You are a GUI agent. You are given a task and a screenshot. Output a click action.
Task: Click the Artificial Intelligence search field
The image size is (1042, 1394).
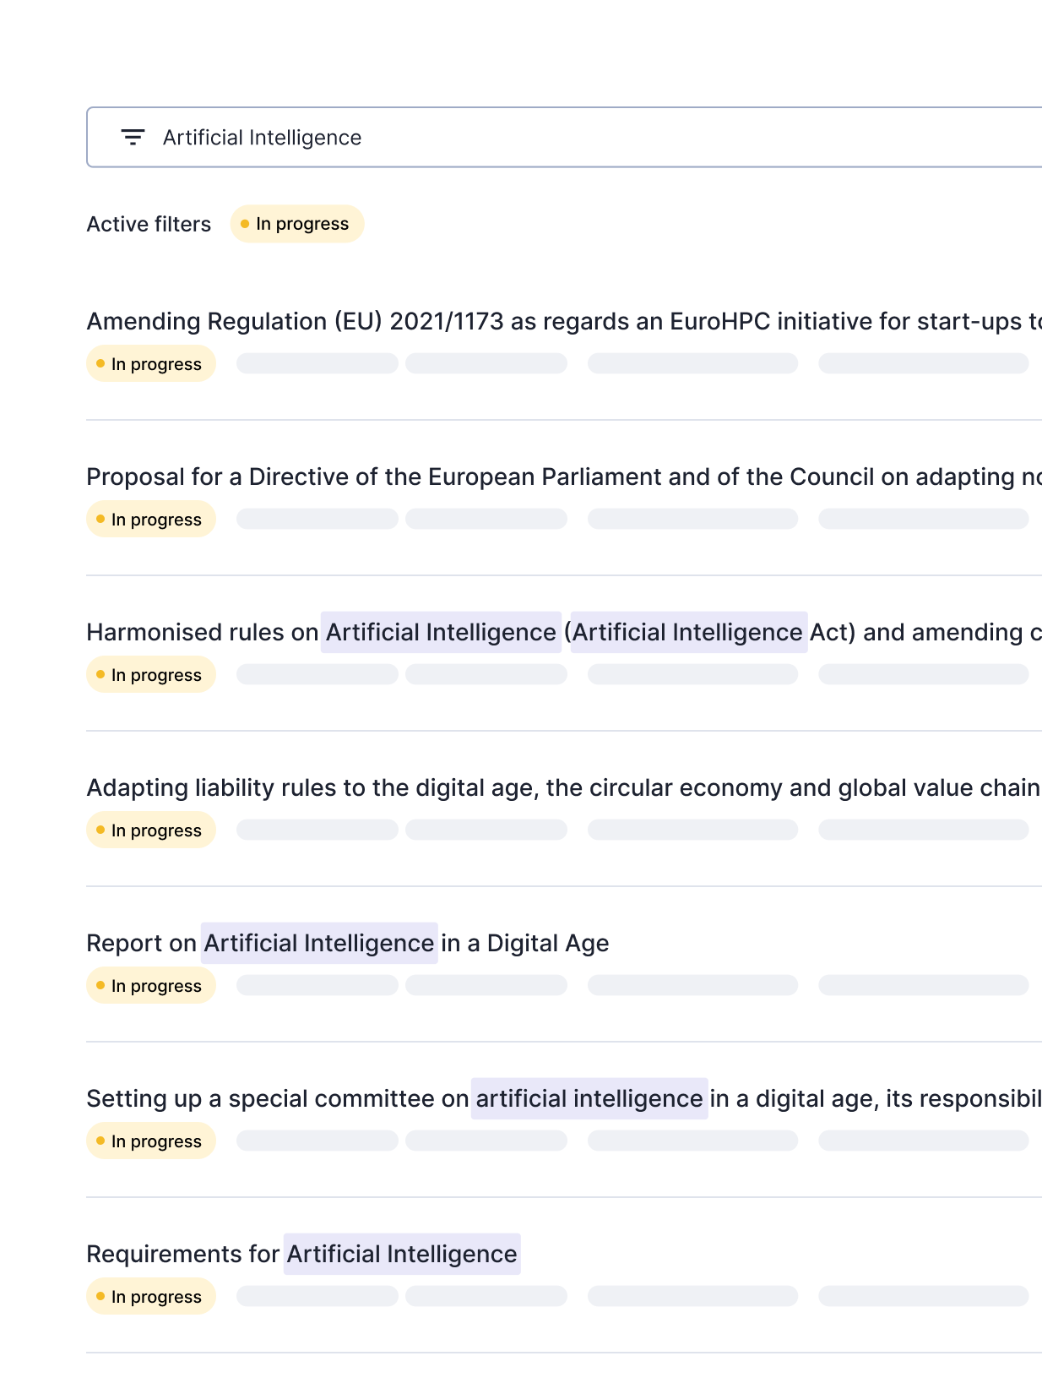(x=564, y=137)
